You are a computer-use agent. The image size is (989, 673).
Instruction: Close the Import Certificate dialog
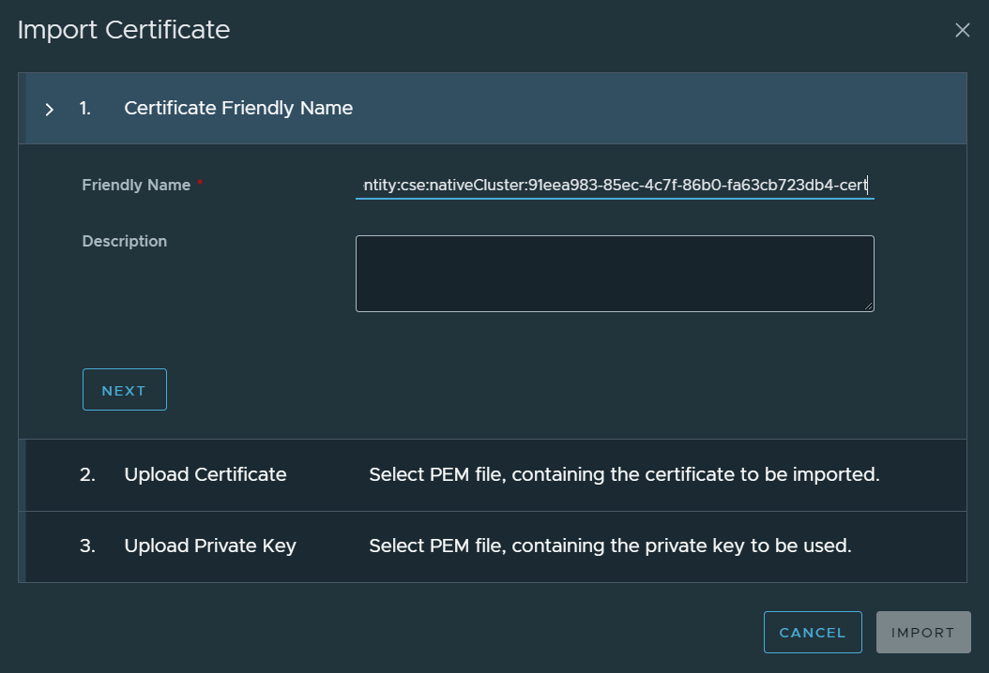tap(962, 30)
